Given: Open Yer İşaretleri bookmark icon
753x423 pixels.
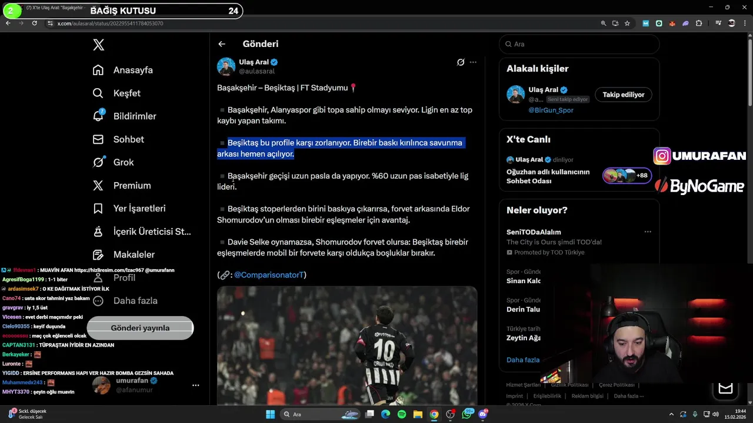Looking at the screenshot, I should pyautogui.click(x=98, y=208).
